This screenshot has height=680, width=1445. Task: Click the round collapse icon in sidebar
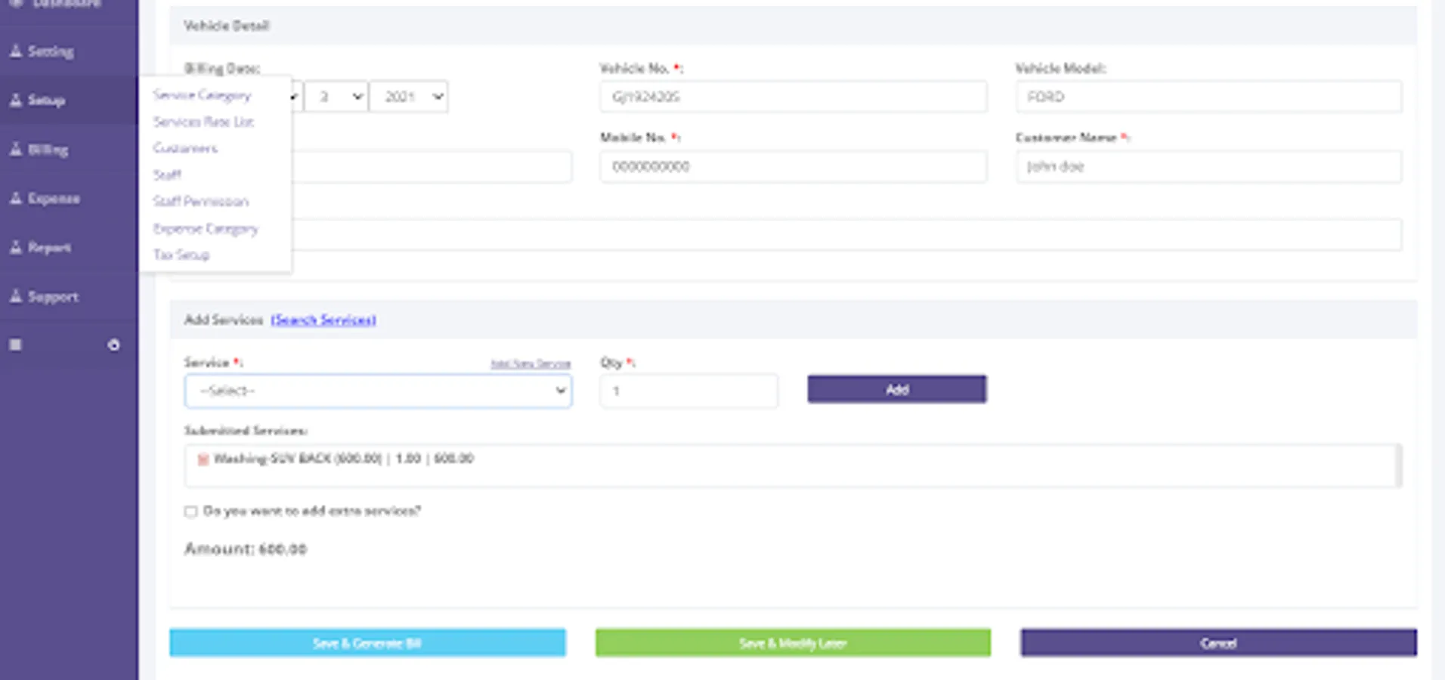(x=113, y=345)
